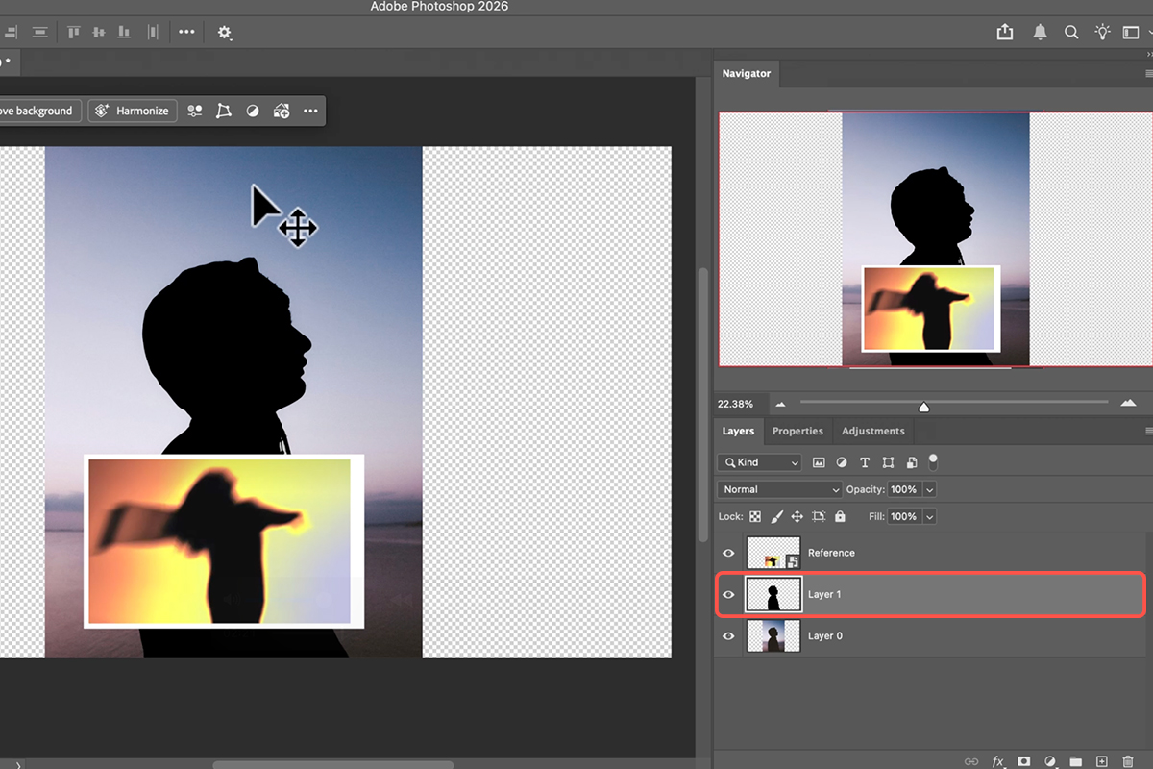Toggle visibility of Layer 0
This screenshot has height=769, width=1153.
tap(728, 635)
